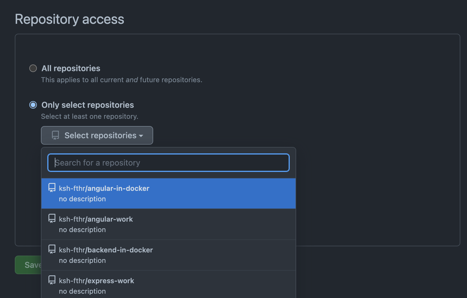Click the no description text under angular-work
This screenshot has width=467, height=298.
pos(82,229)
